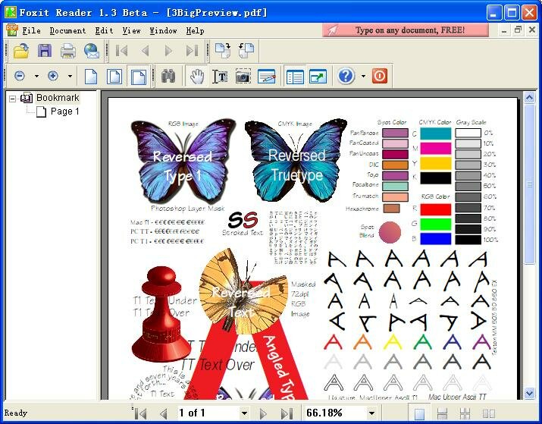Enable single page layout in status bar
Screen dimensions: 542x424
(419, 413)
